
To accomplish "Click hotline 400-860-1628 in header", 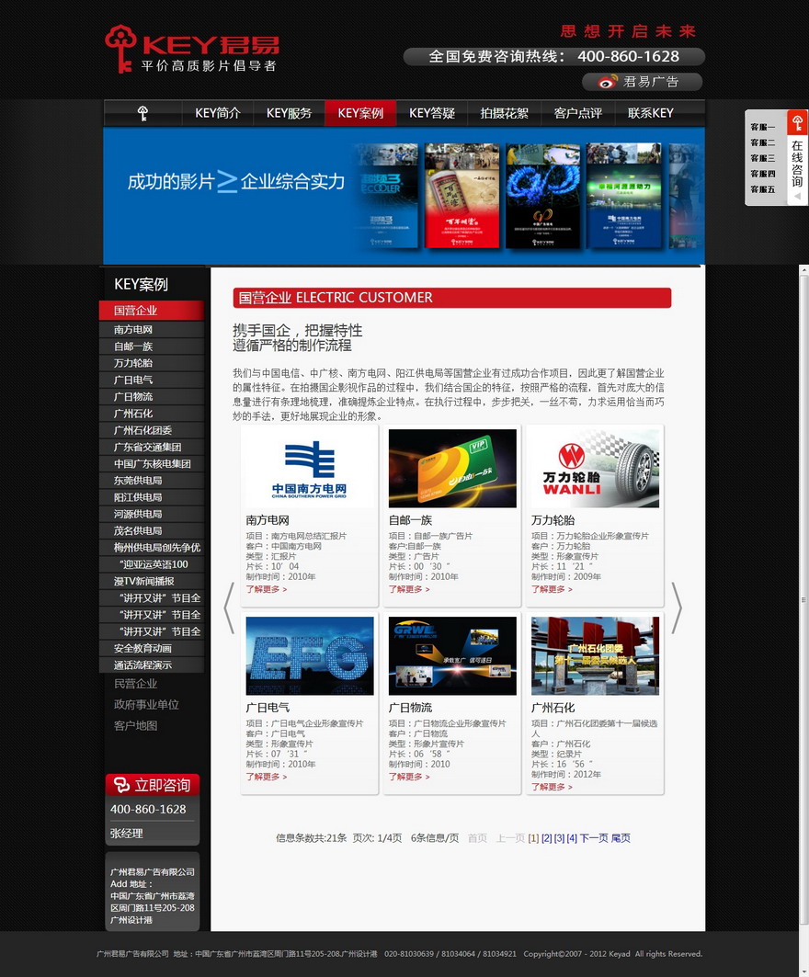I will coord(628,57).
